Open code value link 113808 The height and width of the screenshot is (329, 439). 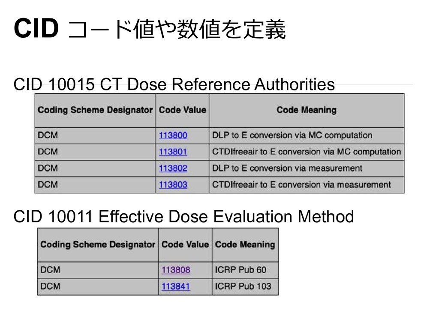176,270
